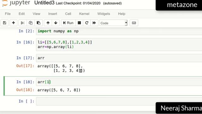
Task: Click the Jupyter logo
Action: (16, 3)
